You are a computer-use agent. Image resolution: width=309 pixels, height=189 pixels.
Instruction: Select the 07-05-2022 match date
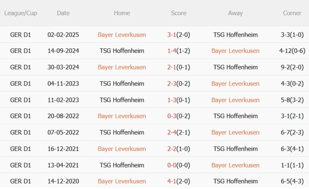(63, 133)
